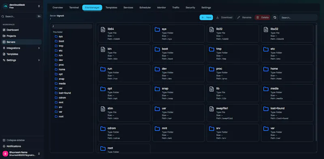Open the lost+found folder card
Viewport: 324px width, 159px height.
coord(287,113)
